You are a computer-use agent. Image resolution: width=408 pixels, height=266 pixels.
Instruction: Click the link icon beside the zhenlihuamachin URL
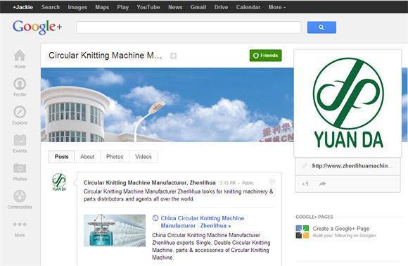click(305, 166)
